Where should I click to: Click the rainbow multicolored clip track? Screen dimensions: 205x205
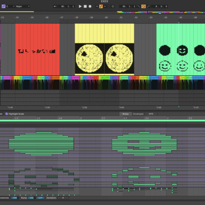click(x=102, y=83)
